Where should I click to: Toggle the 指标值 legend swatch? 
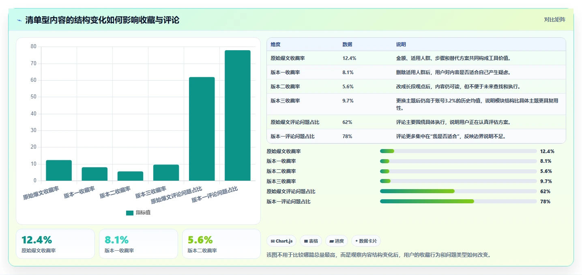tap(130, 213)
